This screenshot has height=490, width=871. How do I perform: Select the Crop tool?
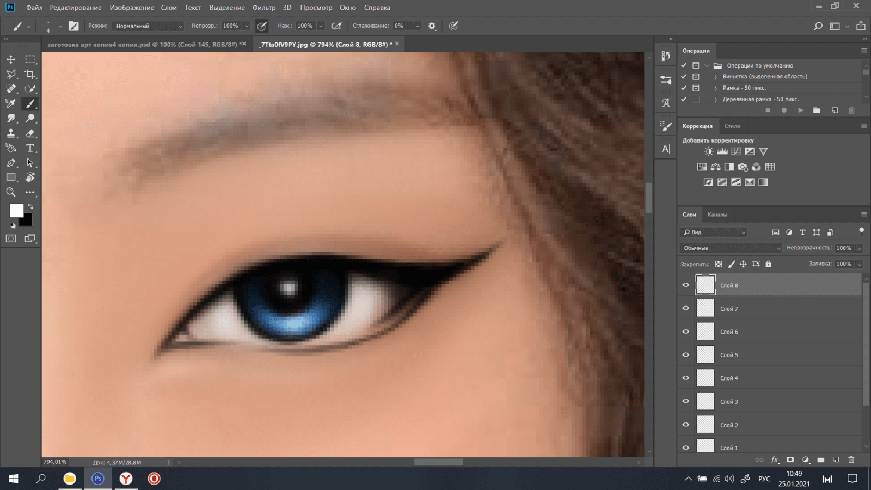30,74
